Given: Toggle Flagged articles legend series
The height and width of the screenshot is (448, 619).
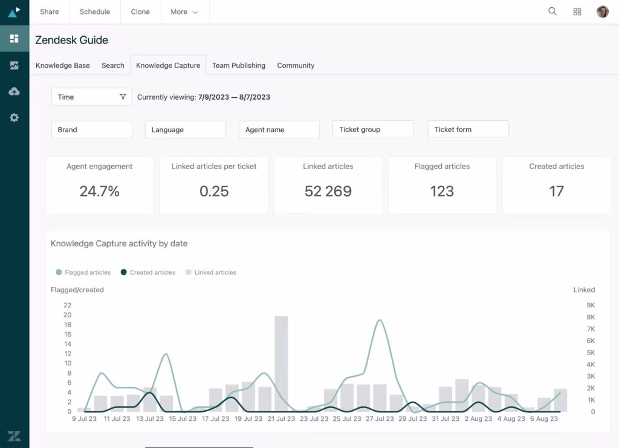Looking at the screenshot, I should (83, 272).
